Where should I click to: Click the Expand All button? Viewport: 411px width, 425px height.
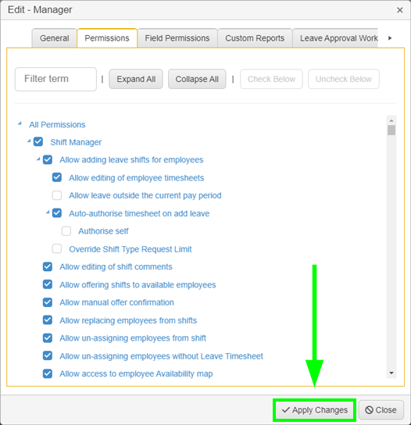[136, 79]
